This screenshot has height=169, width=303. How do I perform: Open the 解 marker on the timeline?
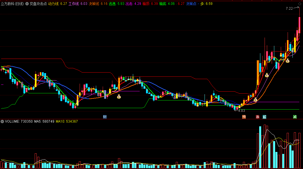264,117
